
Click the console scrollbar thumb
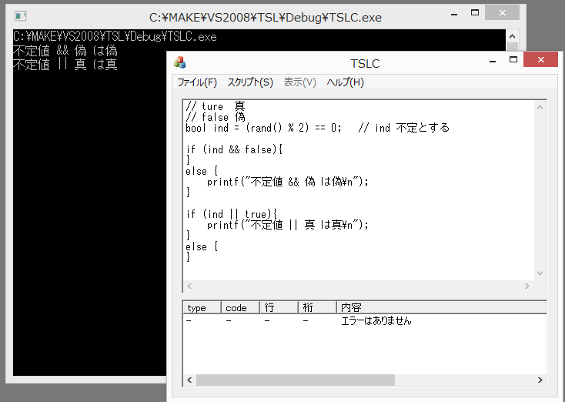point(512,47)
